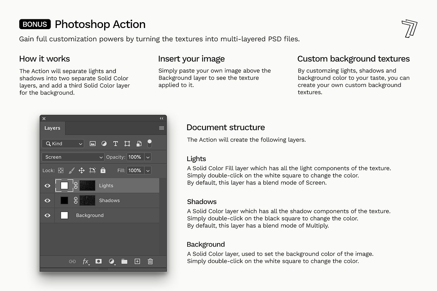
Task: Add a layer style via fx icon
Action: point(86,261)
